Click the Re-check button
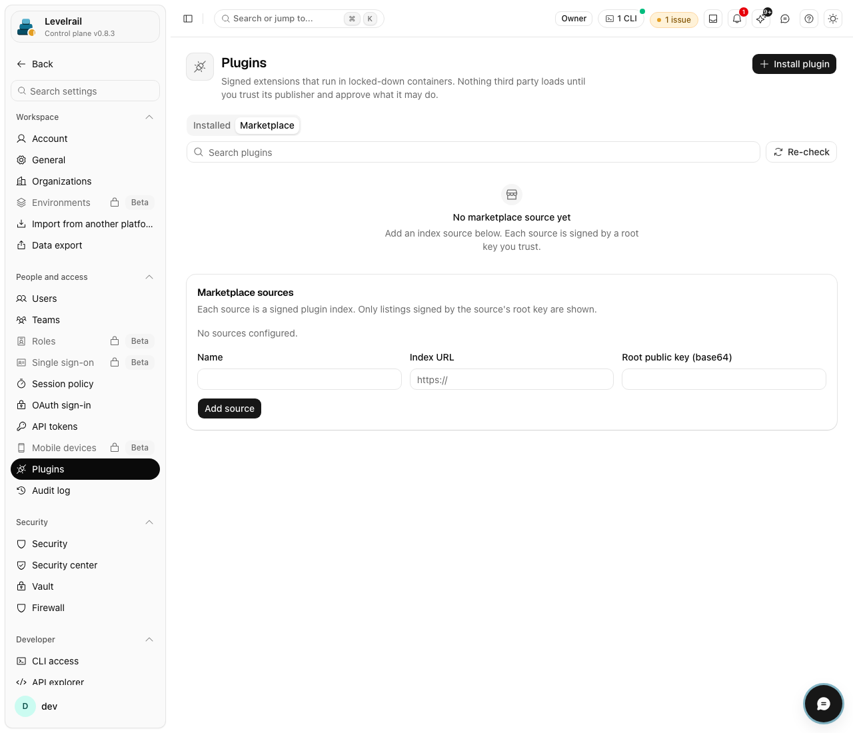This screenshot has width=853, height=733. [801, 152]
